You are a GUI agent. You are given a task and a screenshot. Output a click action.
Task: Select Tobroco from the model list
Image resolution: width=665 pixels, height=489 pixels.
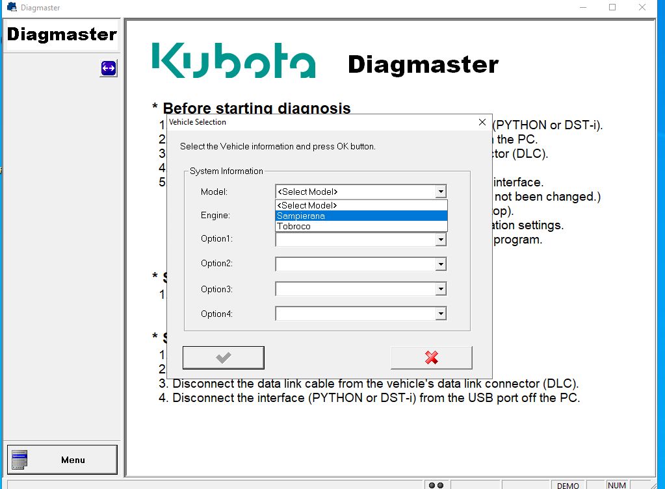(361, 226)
